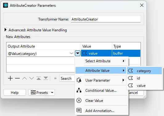Screen dimensions: 164x116
Task: Click the AttributeCreator app icon in title bar
Action: (6, 5)
